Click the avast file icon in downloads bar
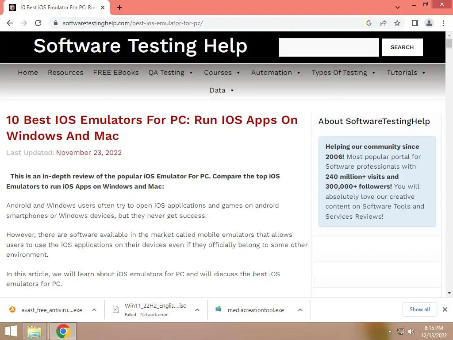 coord(12,309)
